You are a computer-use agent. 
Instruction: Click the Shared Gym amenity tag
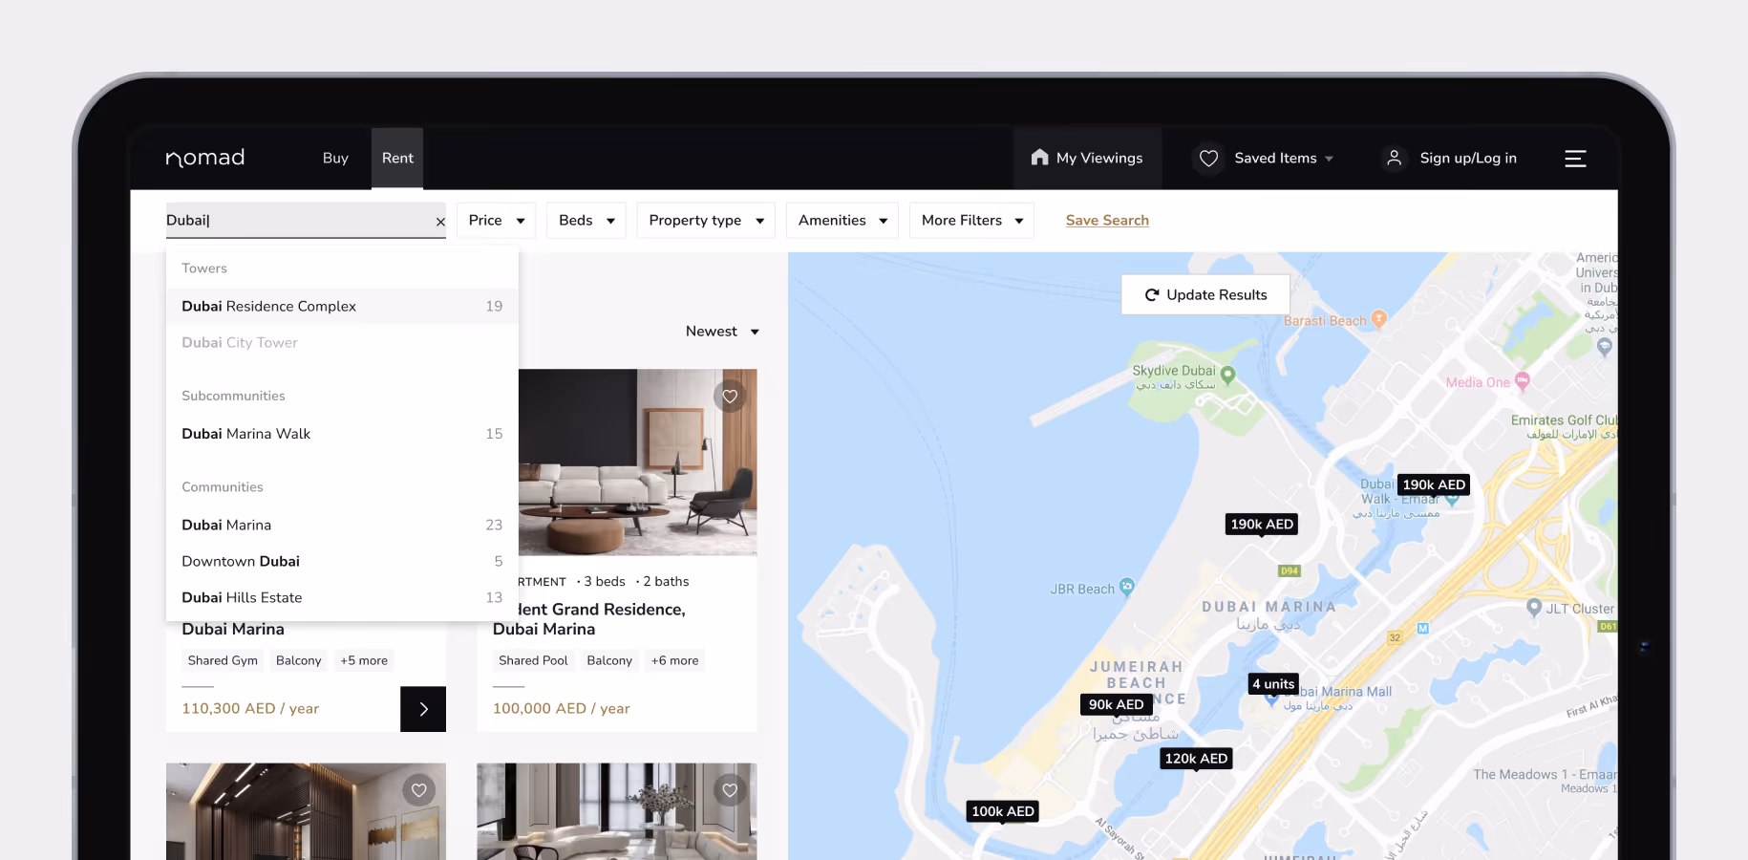point(223,661)
